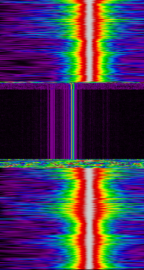The image size is (144, 270).
Task: Click the yellow fringe right of lower signal
Action: pyautogui.click(x=103, y=219)
